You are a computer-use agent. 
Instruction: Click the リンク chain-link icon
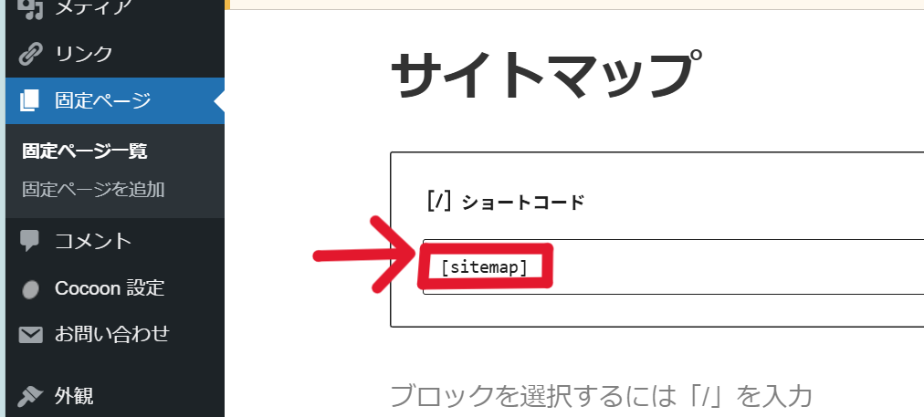[x=30, y=54]
